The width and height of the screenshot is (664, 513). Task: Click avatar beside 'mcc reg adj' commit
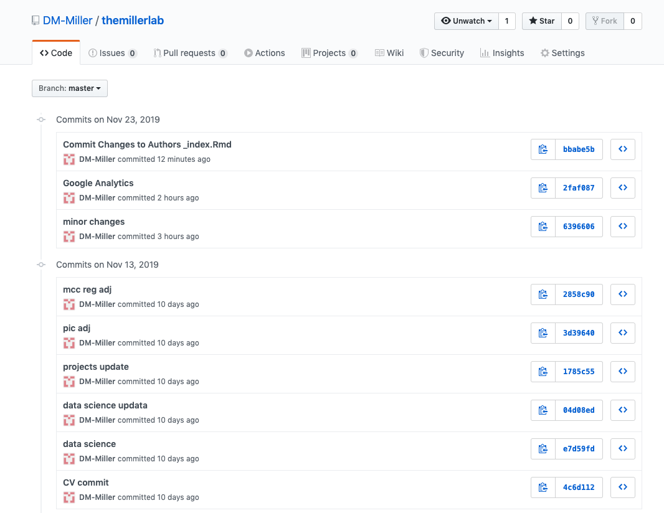point(69,304)
